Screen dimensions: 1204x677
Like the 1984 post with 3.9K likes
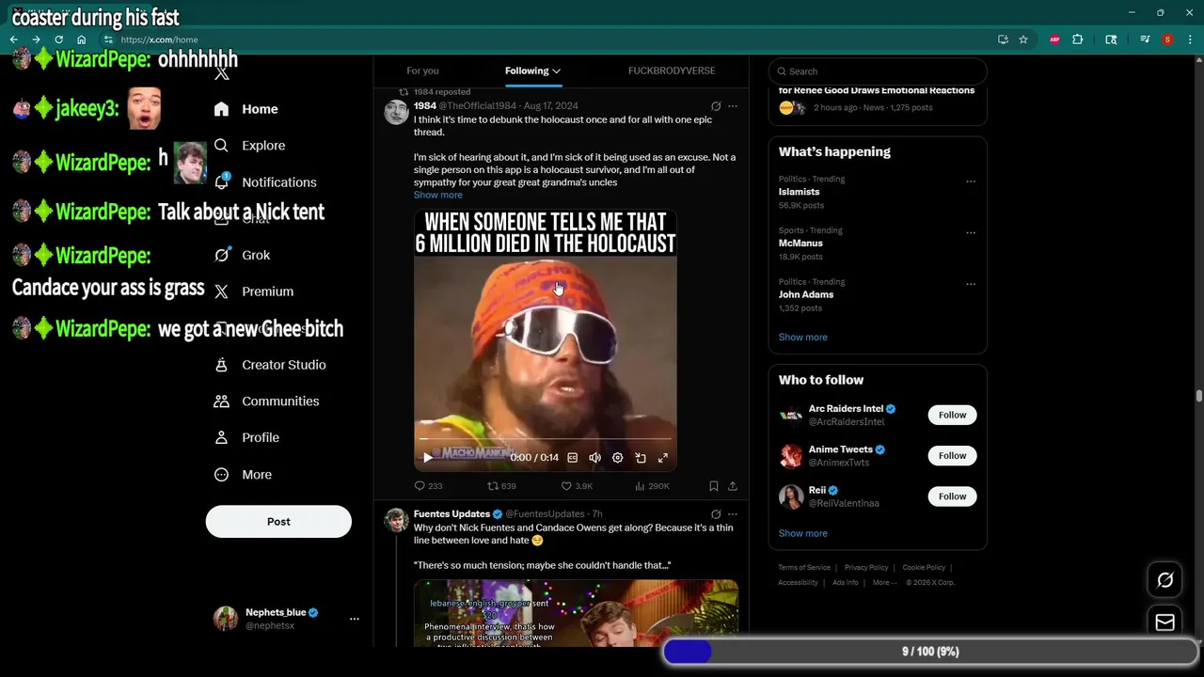coord(577,486)
